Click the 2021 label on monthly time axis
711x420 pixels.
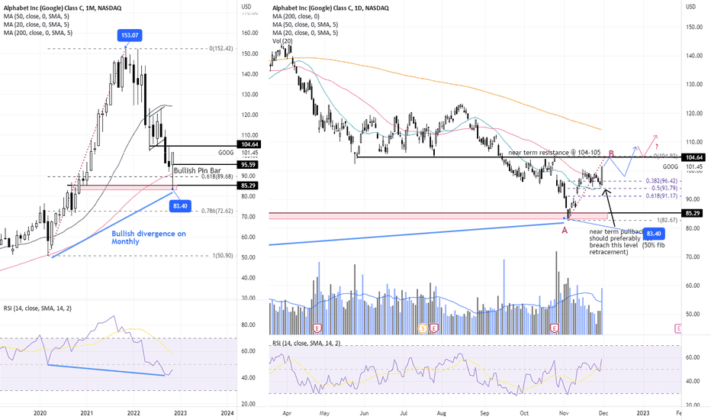87,413
